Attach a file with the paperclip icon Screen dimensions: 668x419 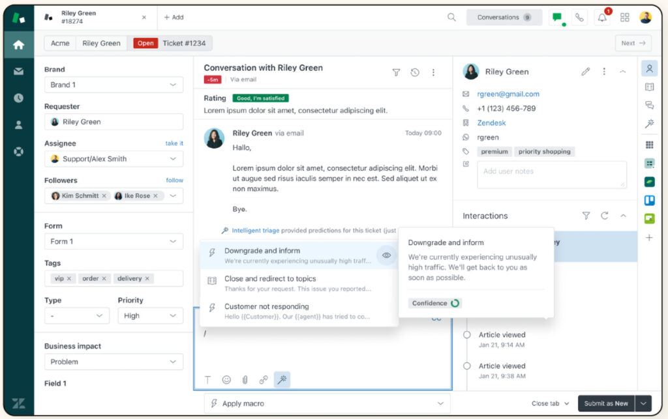[245, 379]
